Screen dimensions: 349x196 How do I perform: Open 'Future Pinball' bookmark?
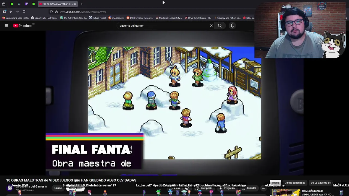98,18
